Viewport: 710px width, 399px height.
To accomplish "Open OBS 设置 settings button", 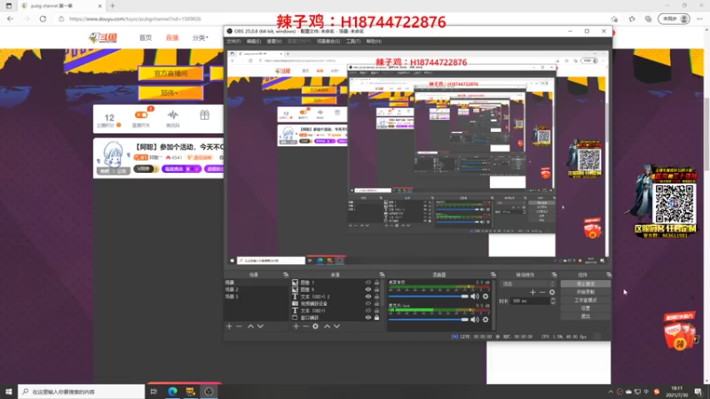I will tap(586, 308).
